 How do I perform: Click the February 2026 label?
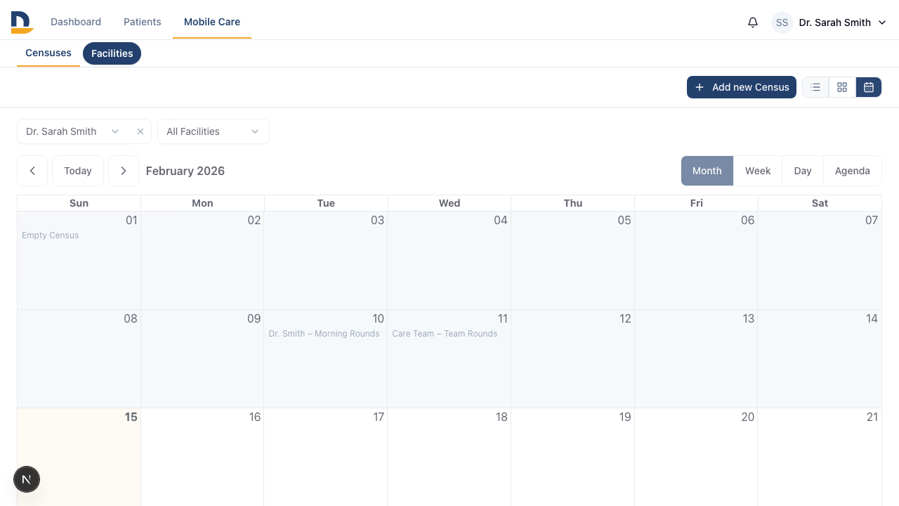click(185, 171)
